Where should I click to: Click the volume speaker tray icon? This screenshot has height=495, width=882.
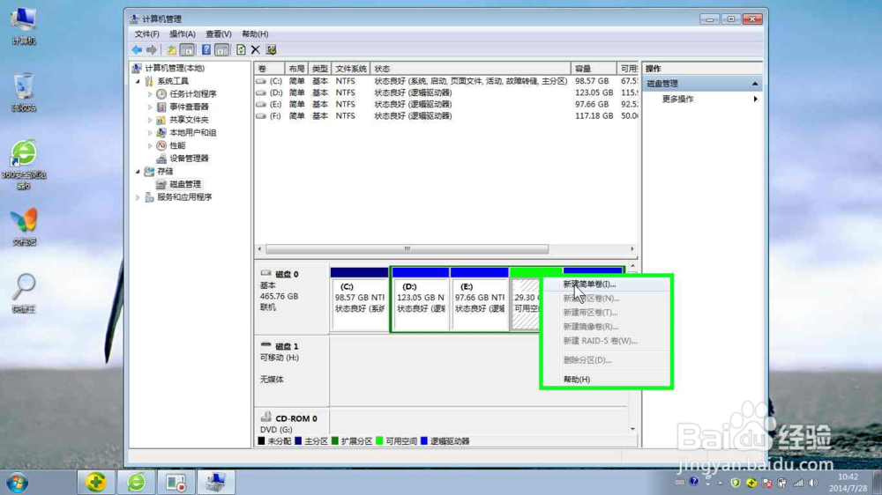click(x=813, y=483)
